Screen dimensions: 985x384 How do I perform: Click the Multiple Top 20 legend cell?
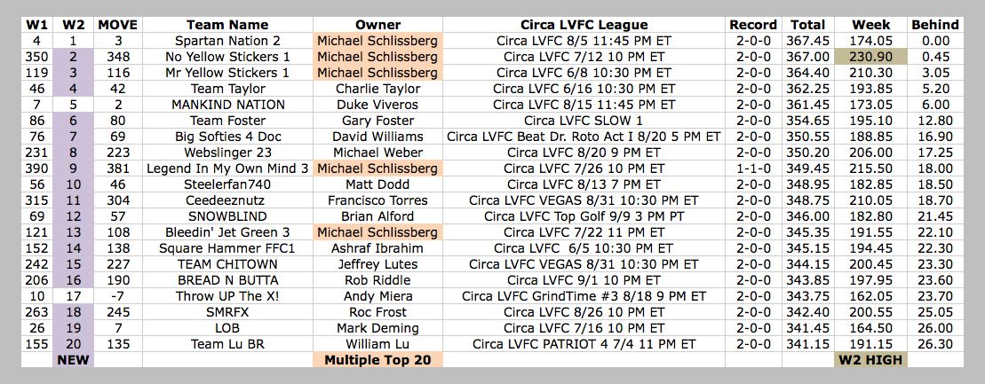coord(377,359)
